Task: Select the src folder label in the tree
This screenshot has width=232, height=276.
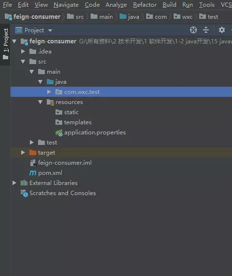Action: click(x=42, y=62)
